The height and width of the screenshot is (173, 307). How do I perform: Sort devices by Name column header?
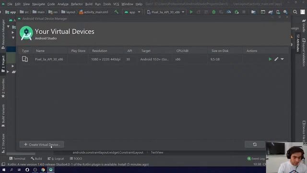pyautogui.click(x=40, y=51)
